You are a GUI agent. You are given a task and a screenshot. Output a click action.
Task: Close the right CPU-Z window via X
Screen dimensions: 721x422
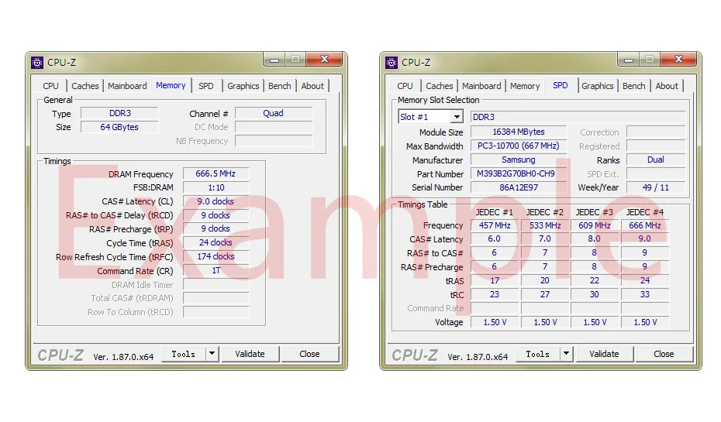pyautogui.click(x=678, y=60)
